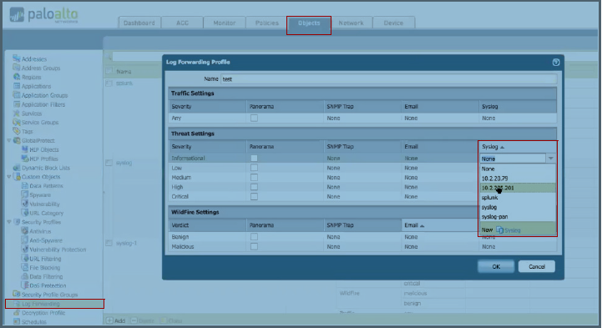Switch to the Dashboard tab
Image resolution: width=602 pixels, height=328 pixels.
click(x=139, y=23)
